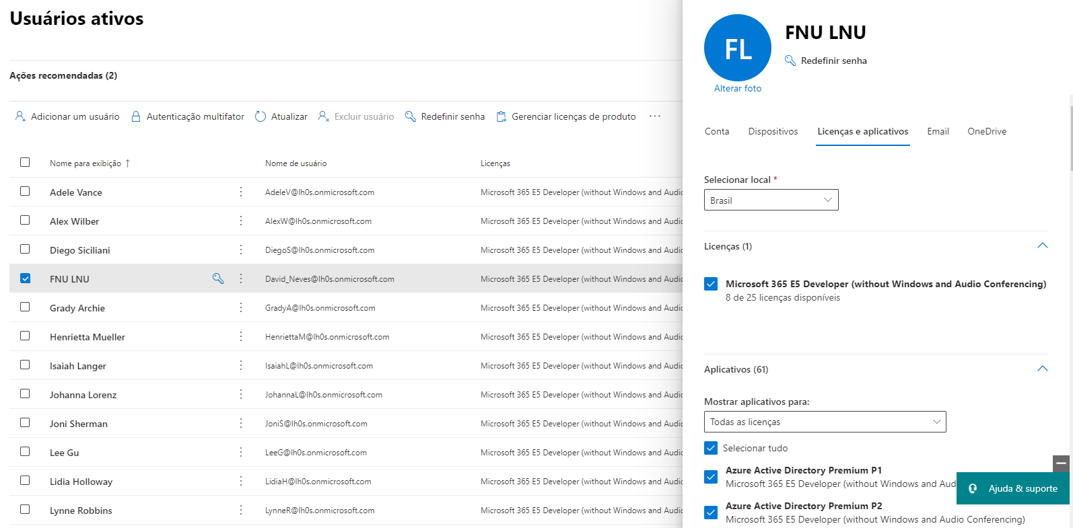Viewport: 1073px width, 528px height.
Task: Click the toolbar Redefinir senha key icon
Action: (410, 116)
